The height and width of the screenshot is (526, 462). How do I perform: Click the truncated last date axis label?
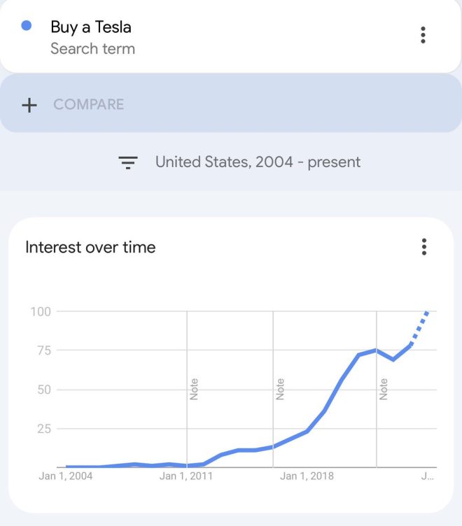428,476
